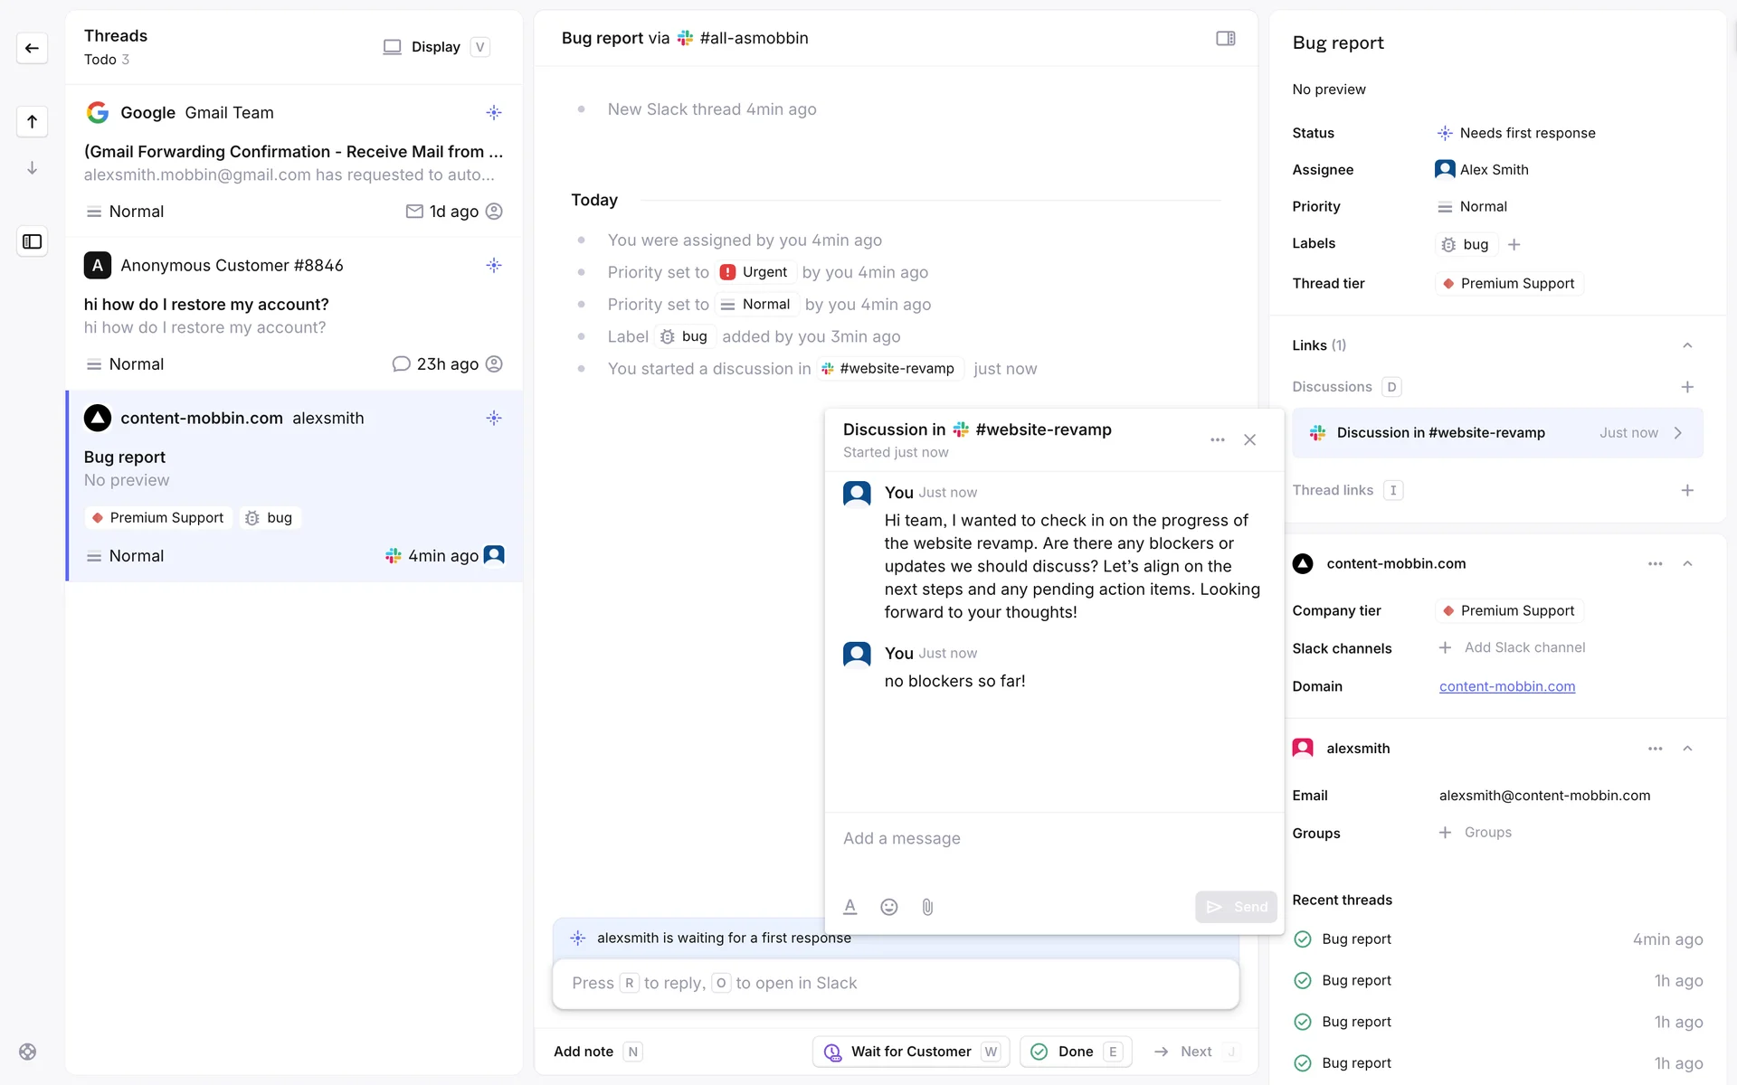The height and width of the screenshot is (1085, 1737).
Task: Collapse the Links section
Action: [1686, 345]
